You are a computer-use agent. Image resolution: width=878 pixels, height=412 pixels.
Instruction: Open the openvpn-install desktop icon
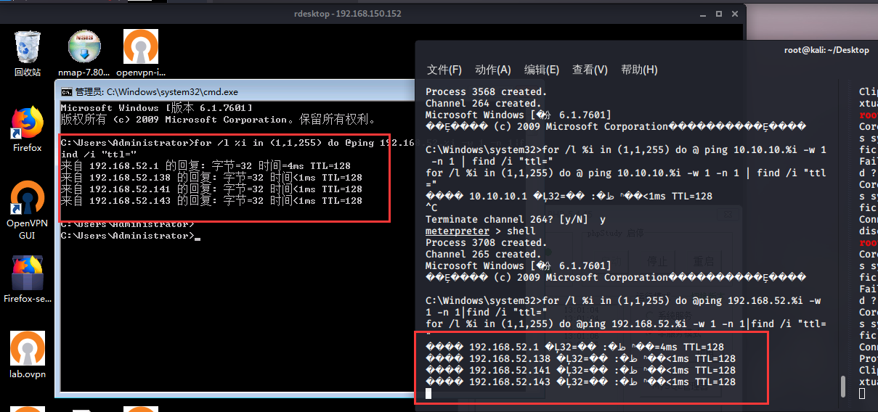[x=140, y=53]
